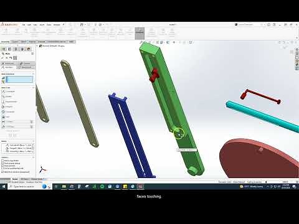Viewport: 299px width, 224px height.
Task: Select the Concentric mate entry in Mates list
Action: [x=19, y=145]
